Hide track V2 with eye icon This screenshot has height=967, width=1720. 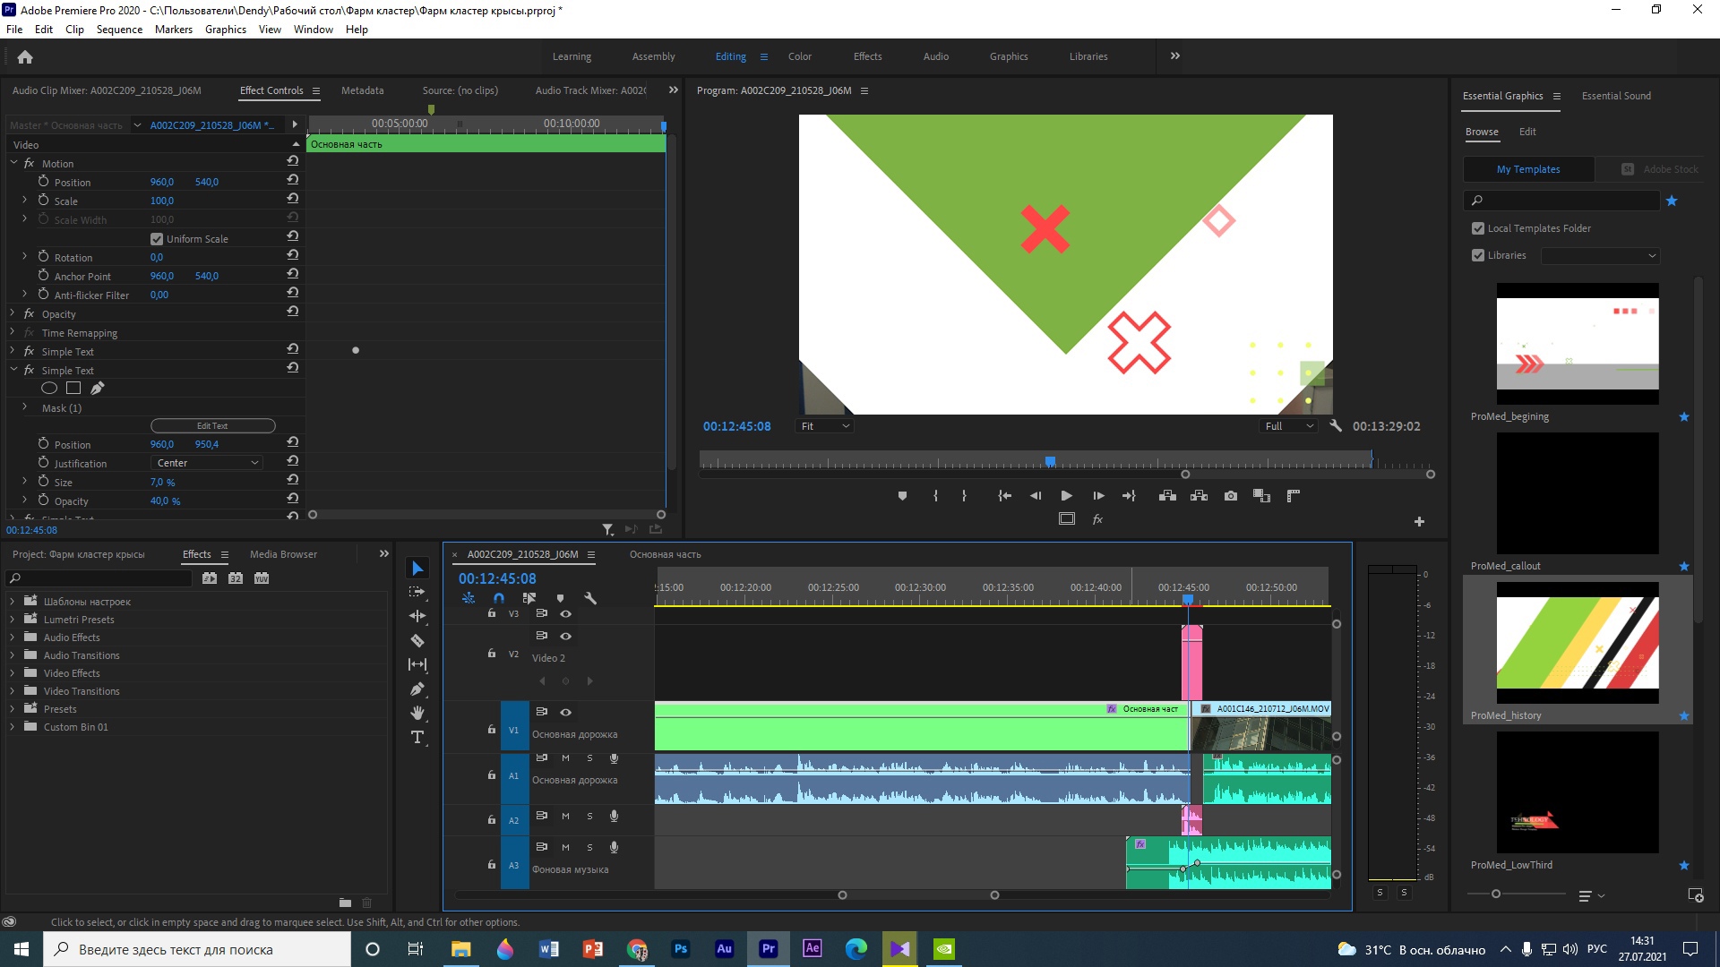(x=565, y=636)
